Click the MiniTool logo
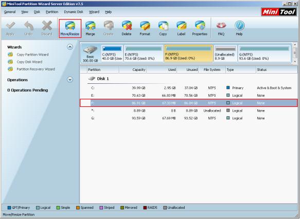The height and width of the screenshot is (219, 300). (279, 12)
